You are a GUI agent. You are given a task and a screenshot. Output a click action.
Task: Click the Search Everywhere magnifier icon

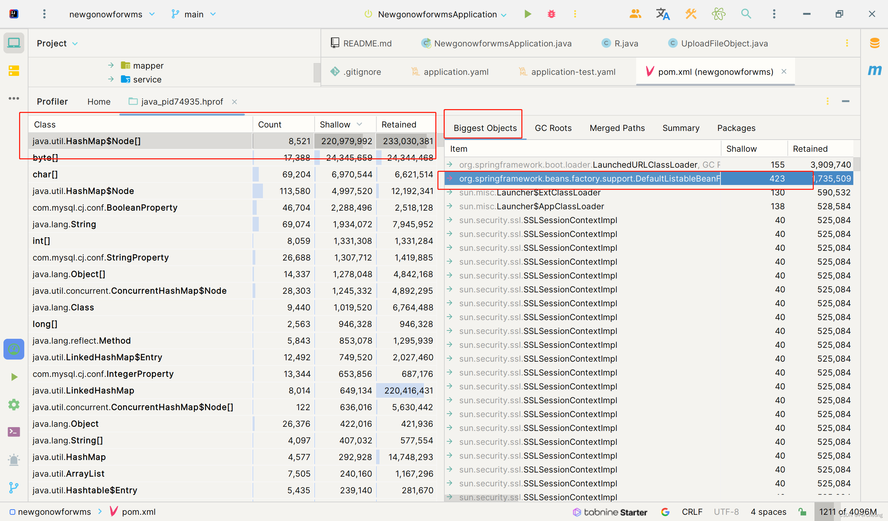click(x=746, y=14)
